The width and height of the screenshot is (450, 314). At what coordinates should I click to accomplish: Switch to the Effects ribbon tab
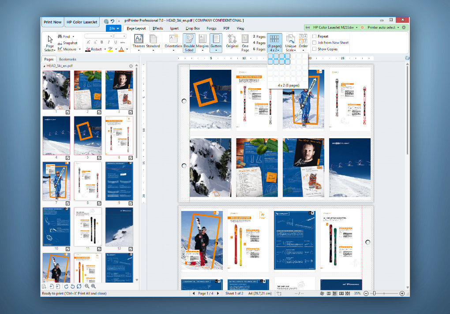(x=158, y=28)
